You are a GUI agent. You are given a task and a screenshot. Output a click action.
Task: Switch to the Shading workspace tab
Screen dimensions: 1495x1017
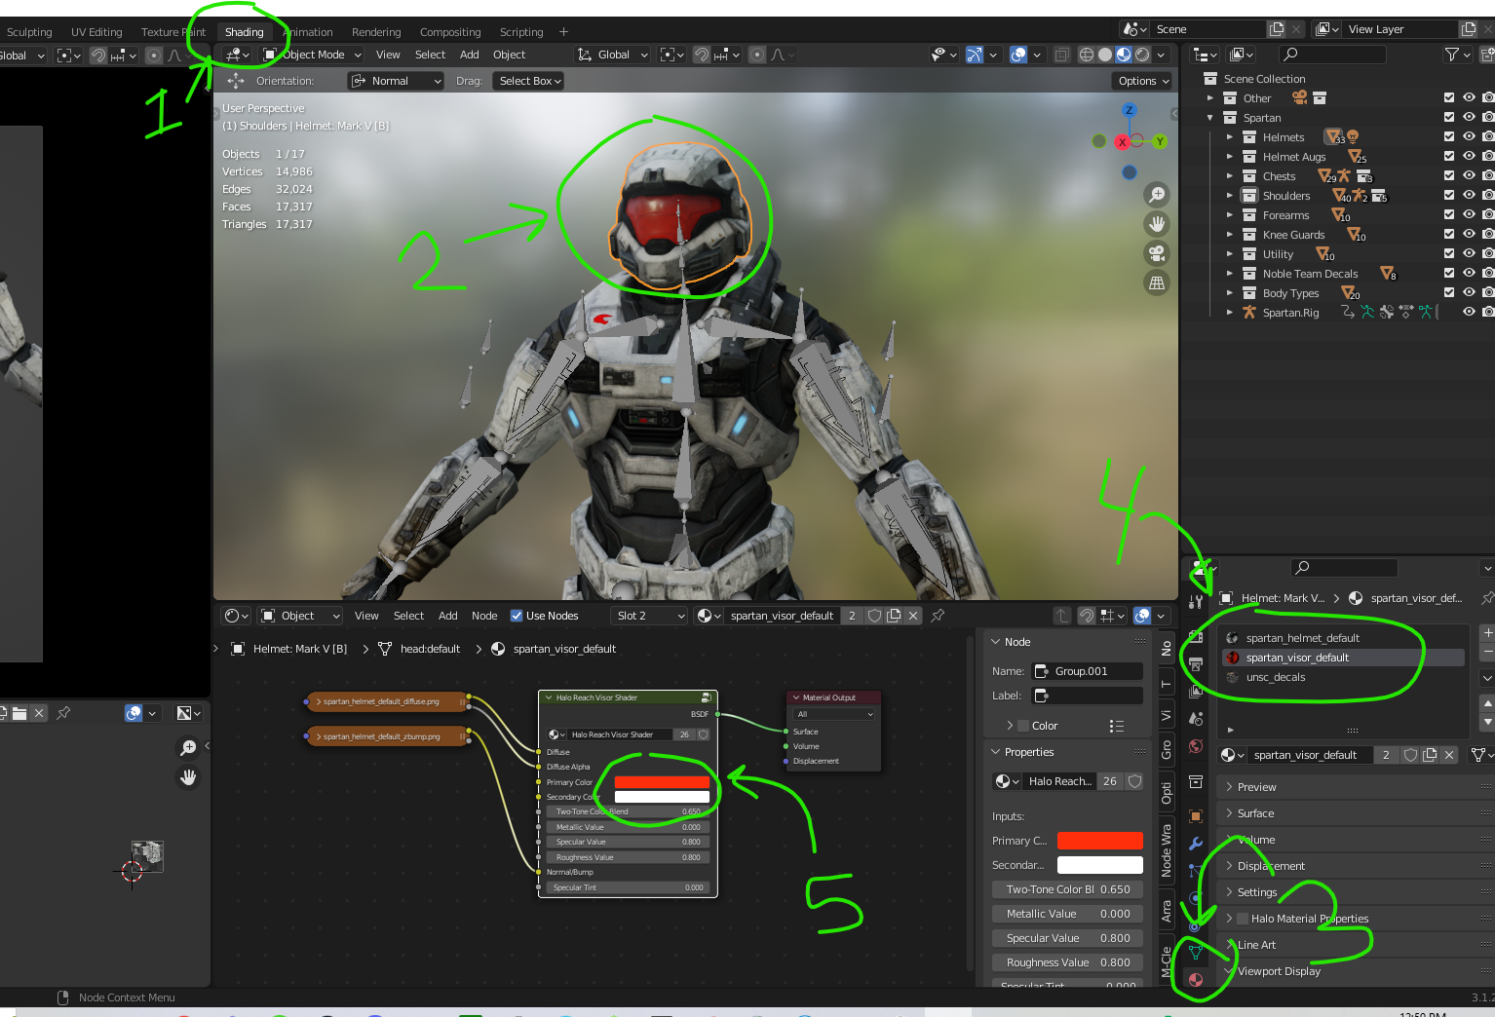tap(244, 32)
